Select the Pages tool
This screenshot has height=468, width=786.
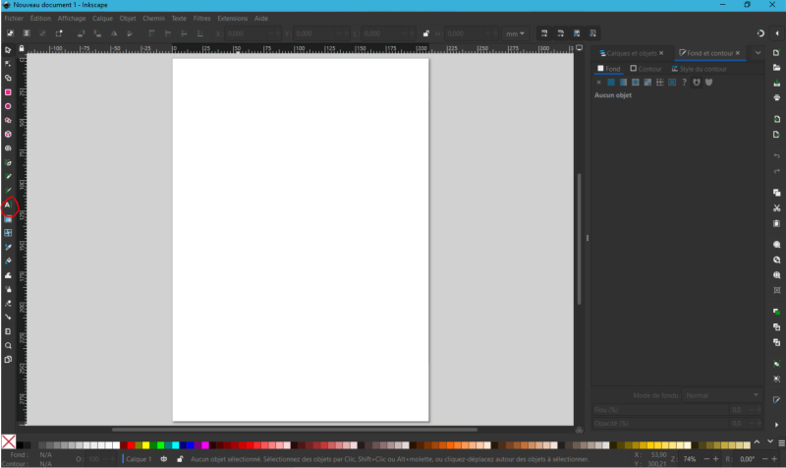[8, 360]
